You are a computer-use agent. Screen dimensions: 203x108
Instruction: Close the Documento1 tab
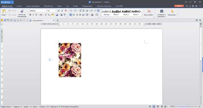point(54,21)
